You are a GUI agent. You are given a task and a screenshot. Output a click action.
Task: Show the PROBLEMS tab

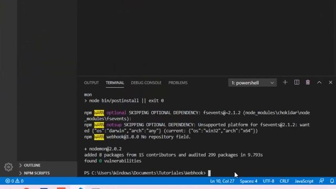coord(178,83)
